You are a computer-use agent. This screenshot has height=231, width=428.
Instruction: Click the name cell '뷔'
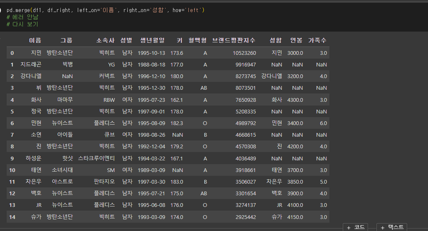39,88
